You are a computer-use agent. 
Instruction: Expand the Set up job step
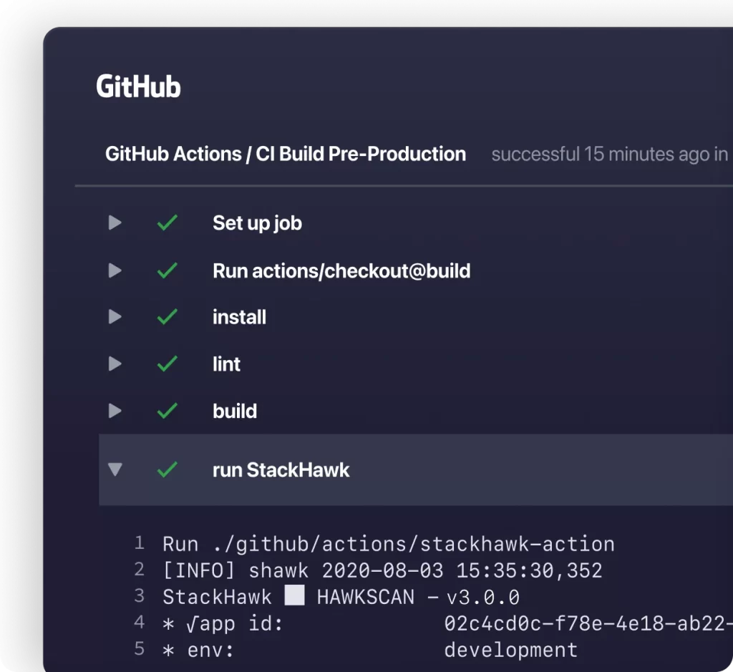[x=115, y=223]
